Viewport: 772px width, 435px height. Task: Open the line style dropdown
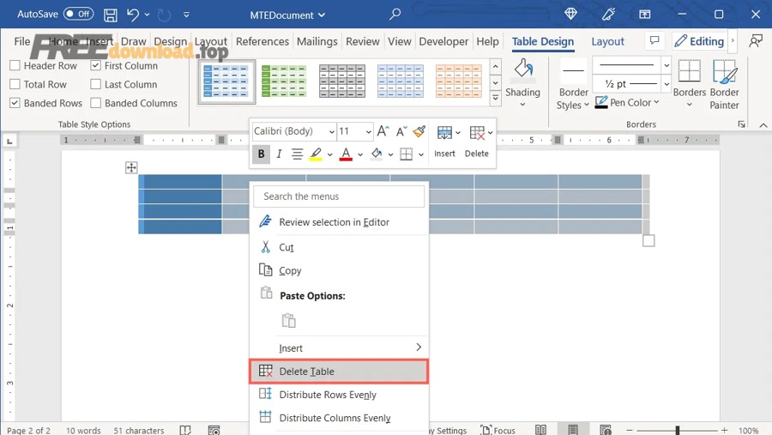[666, 65]
